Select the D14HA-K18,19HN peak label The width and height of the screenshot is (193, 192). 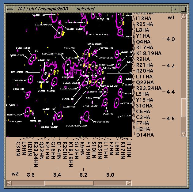coord(76,126)
